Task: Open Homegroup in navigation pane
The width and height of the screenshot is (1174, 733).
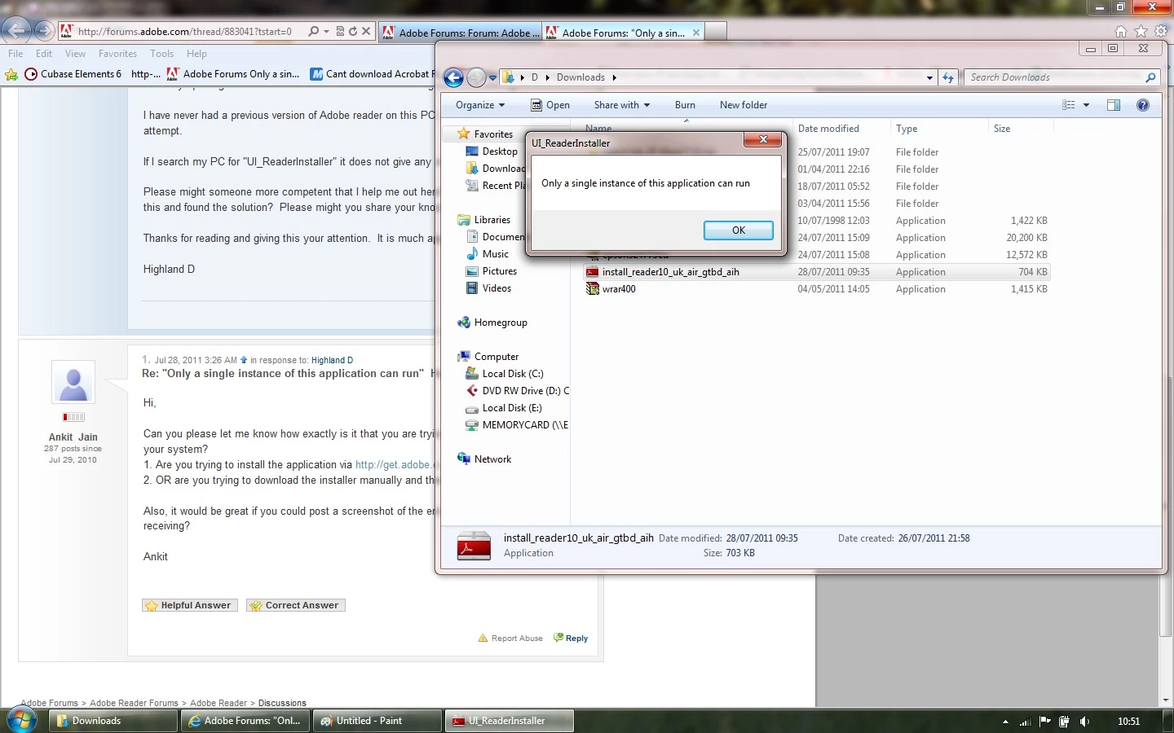Action: click(492, 323)
